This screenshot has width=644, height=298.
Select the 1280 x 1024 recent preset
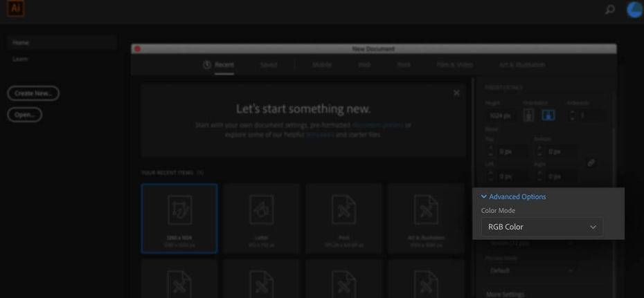coord(179,218)
